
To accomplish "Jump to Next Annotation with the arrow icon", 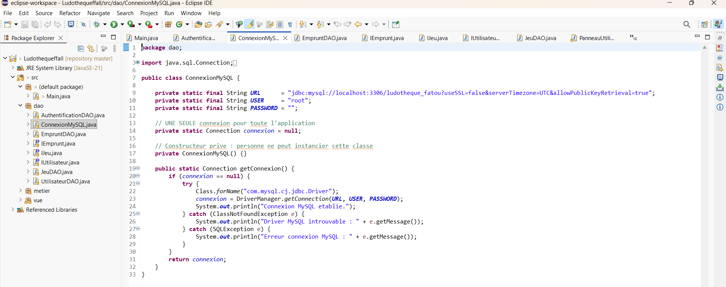I will pyautogui.click(x=302, y=24).
